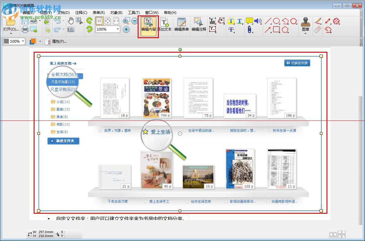This screenshot has width=365, height=241.
Task: Open the Undo history dropdown arrow
Action: click(63, 21)
